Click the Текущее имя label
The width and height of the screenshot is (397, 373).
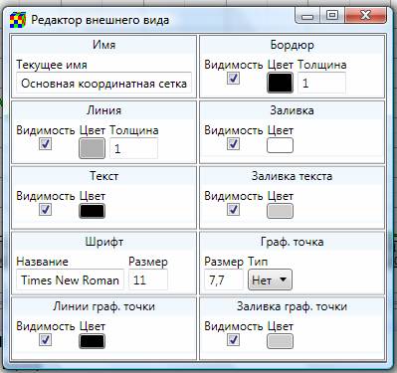click(x=52, y=65)
